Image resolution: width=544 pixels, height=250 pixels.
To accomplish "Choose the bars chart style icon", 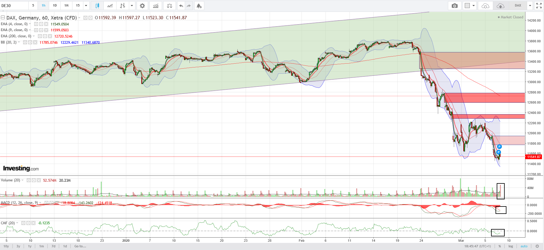I will [122, 6].
